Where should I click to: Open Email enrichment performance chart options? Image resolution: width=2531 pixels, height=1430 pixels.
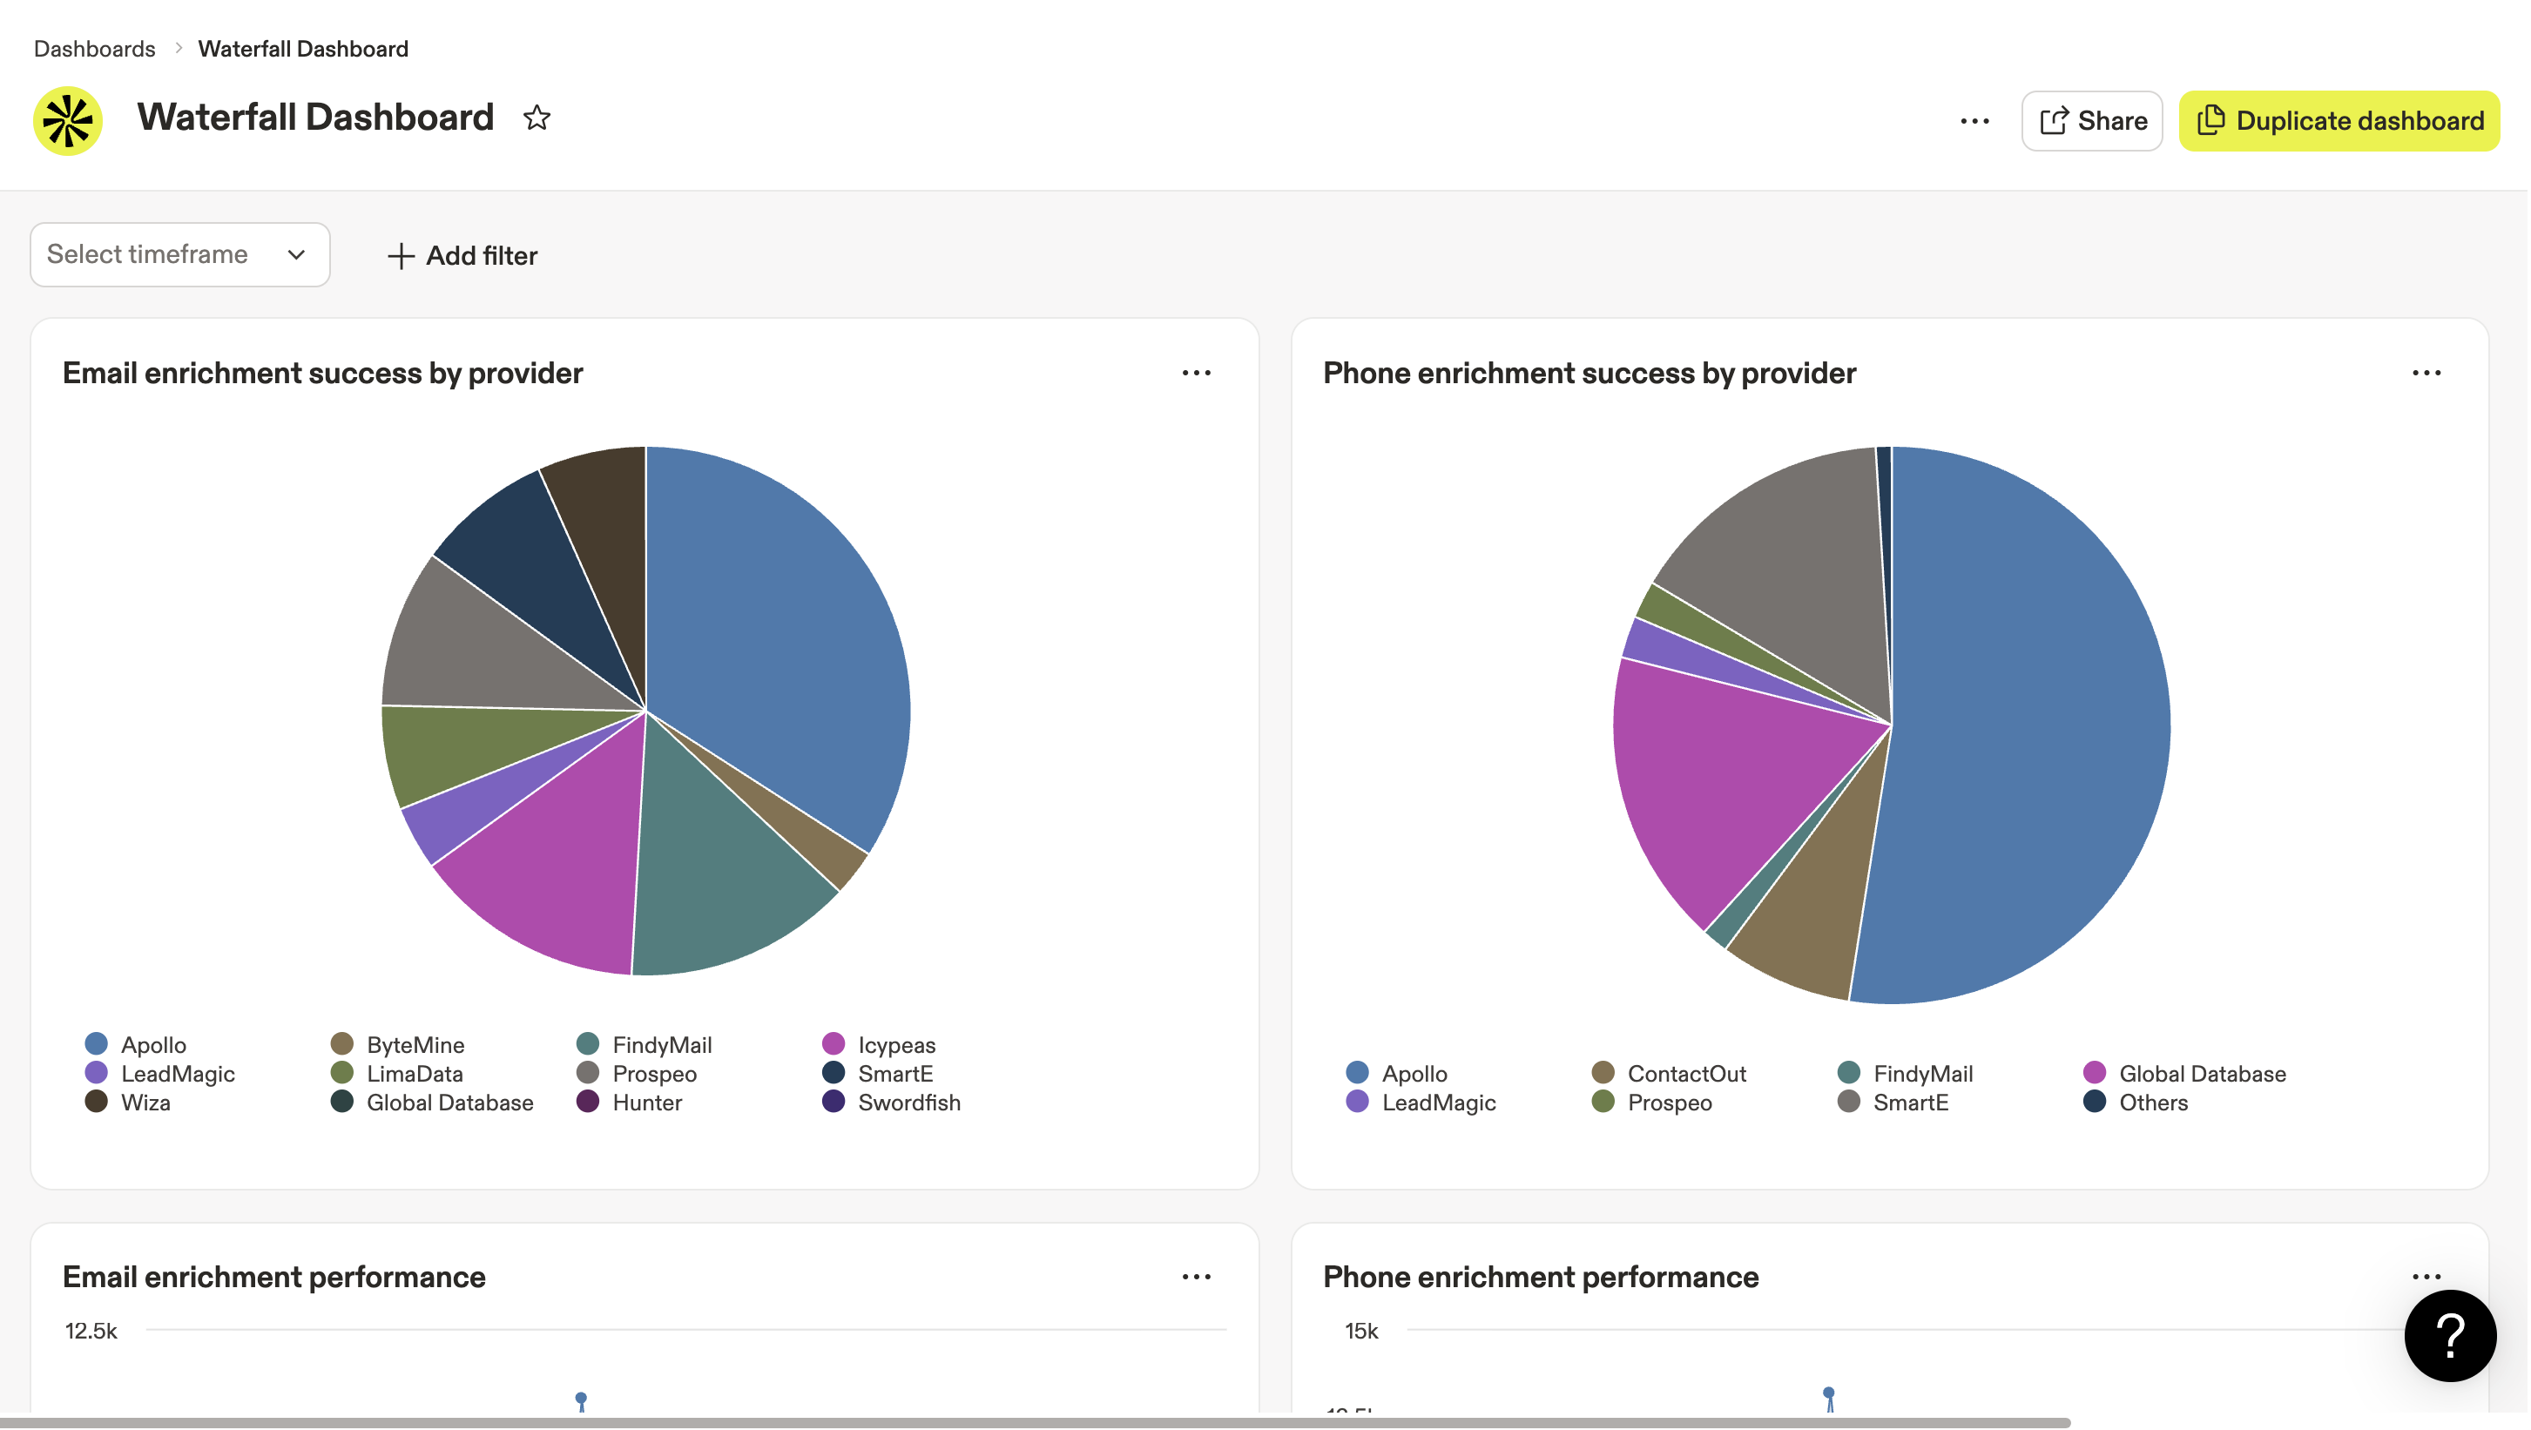pyautogui.click(x=1197, y=1276)
